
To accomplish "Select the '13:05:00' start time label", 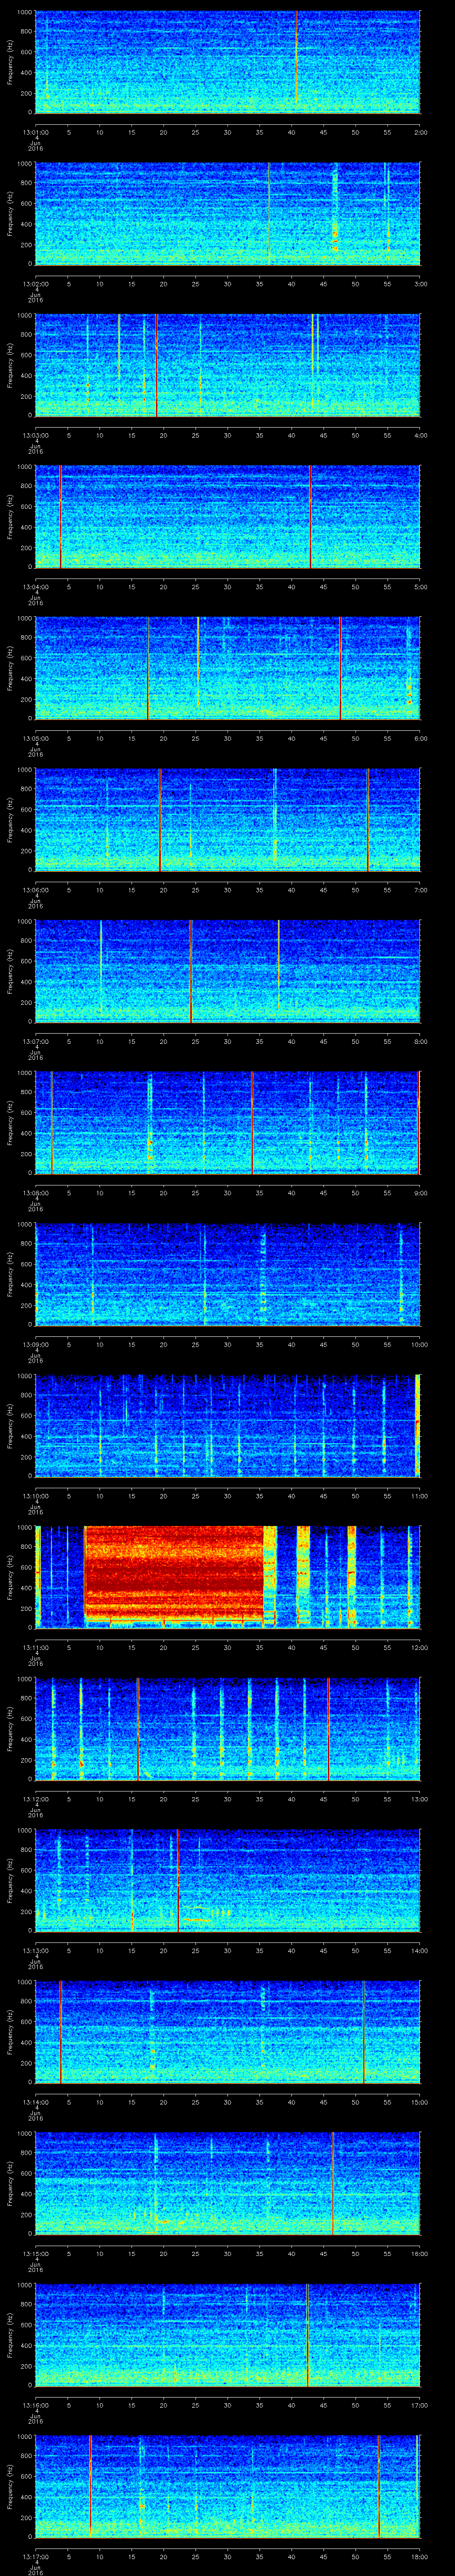I will (x=36, y=738).
